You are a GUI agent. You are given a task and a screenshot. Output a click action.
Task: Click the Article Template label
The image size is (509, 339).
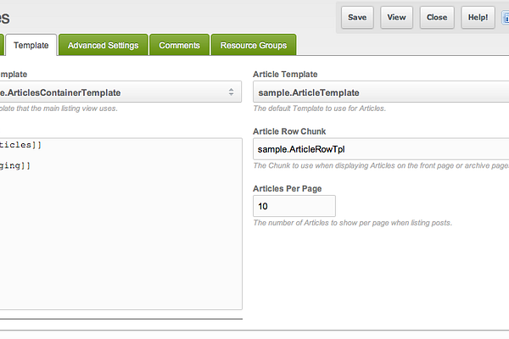[285, 75]
